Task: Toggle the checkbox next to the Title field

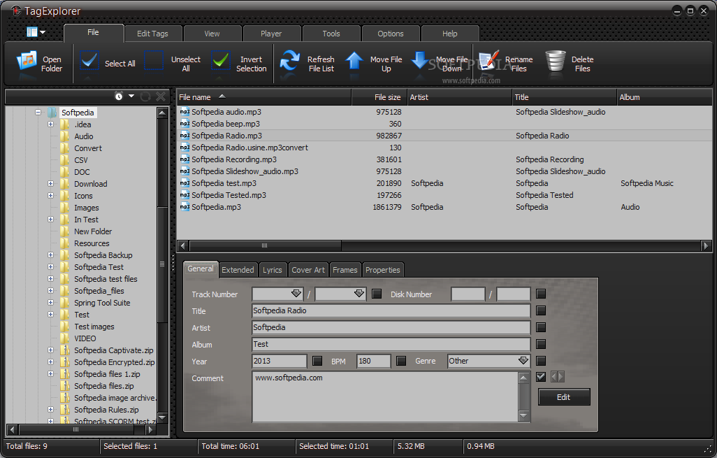Action: (541, 311)
